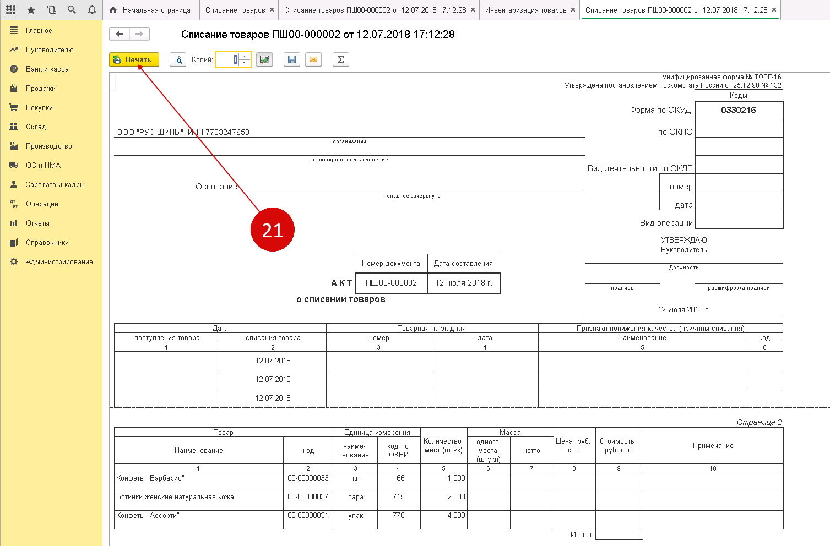The image size is (830, 546).
Task: Click the yellow Печать button
Action: click(x=134, y=59)
